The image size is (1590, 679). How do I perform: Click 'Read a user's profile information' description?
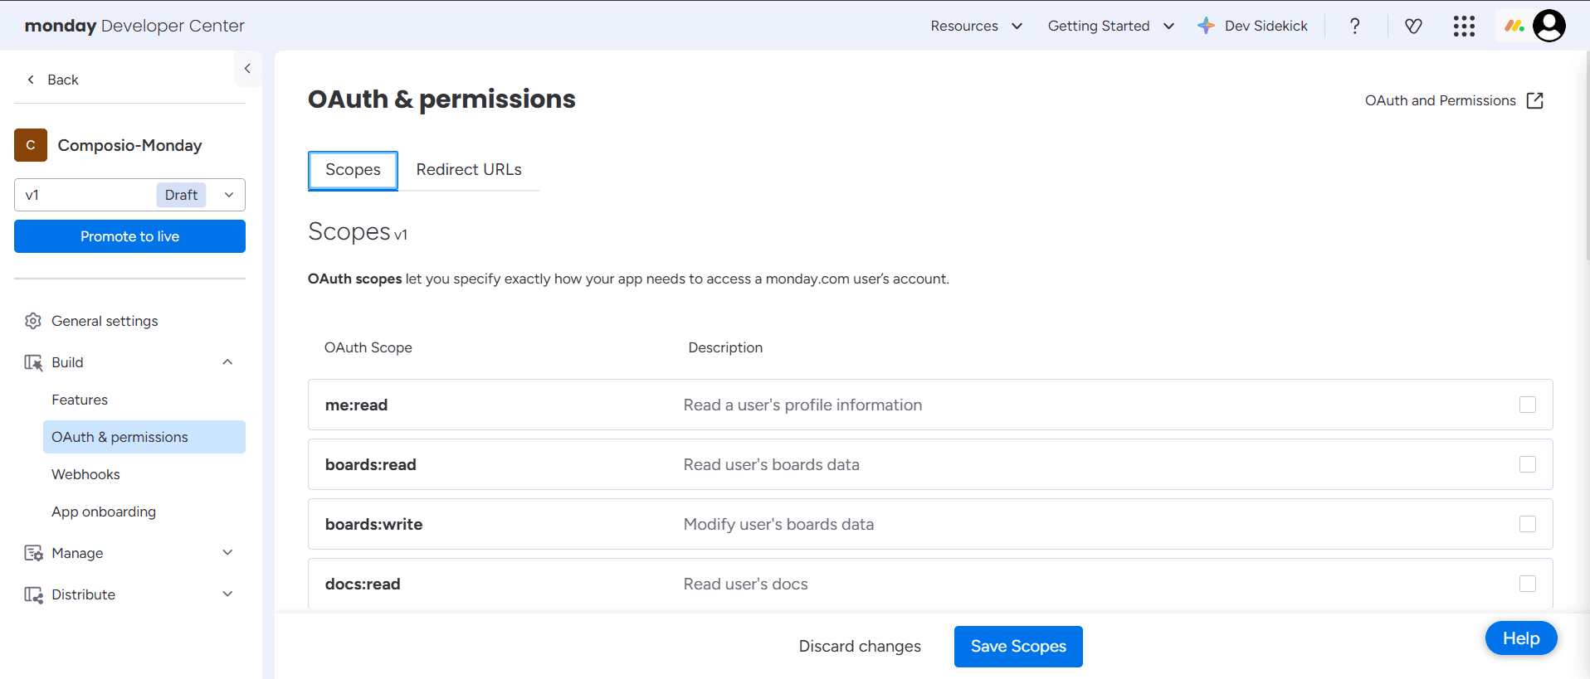click(802, 405)
